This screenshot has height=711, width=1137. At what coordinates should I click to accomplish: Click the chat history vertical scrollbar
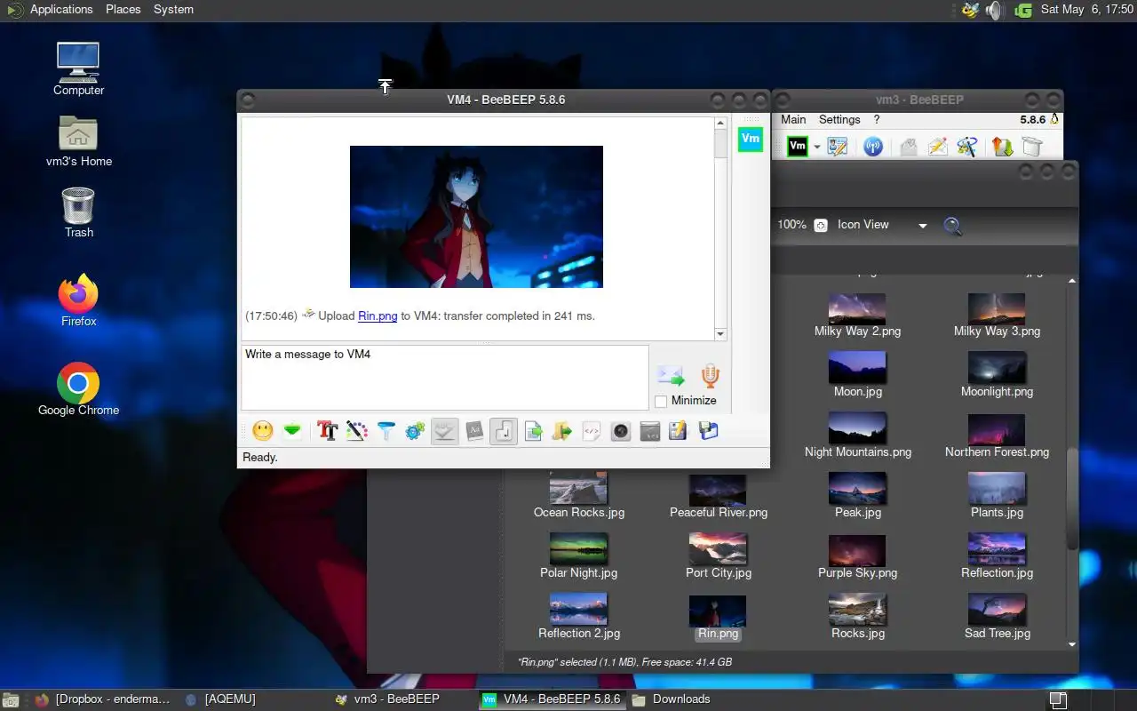pyautogui.click(x=720, y=228)
